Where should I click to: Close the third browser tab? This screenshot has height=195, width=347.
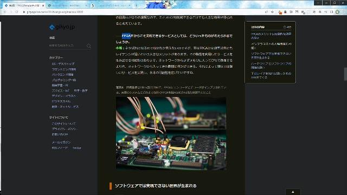pyautogui.click(x=130, y=5)
